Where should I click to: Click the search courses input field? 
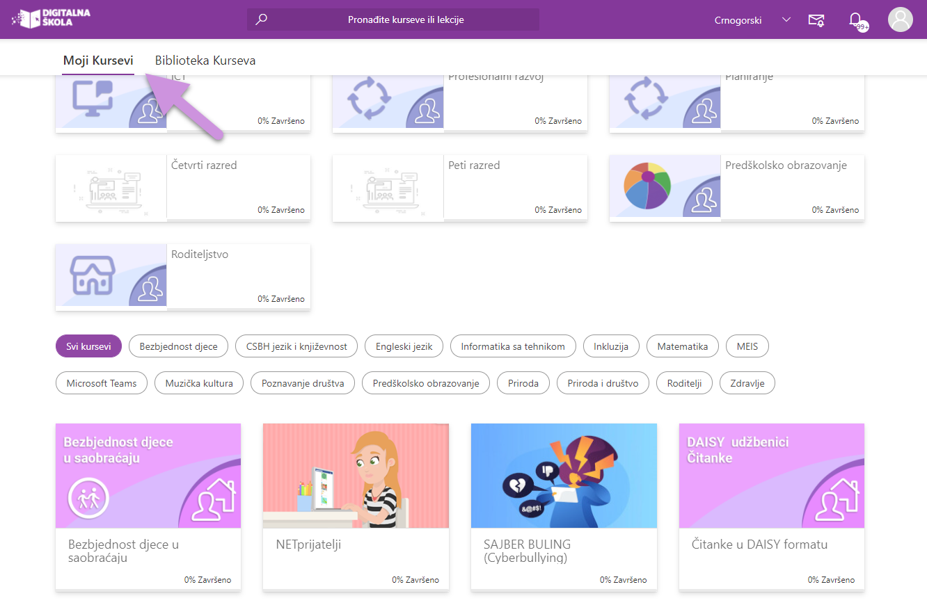click(393, 19)
